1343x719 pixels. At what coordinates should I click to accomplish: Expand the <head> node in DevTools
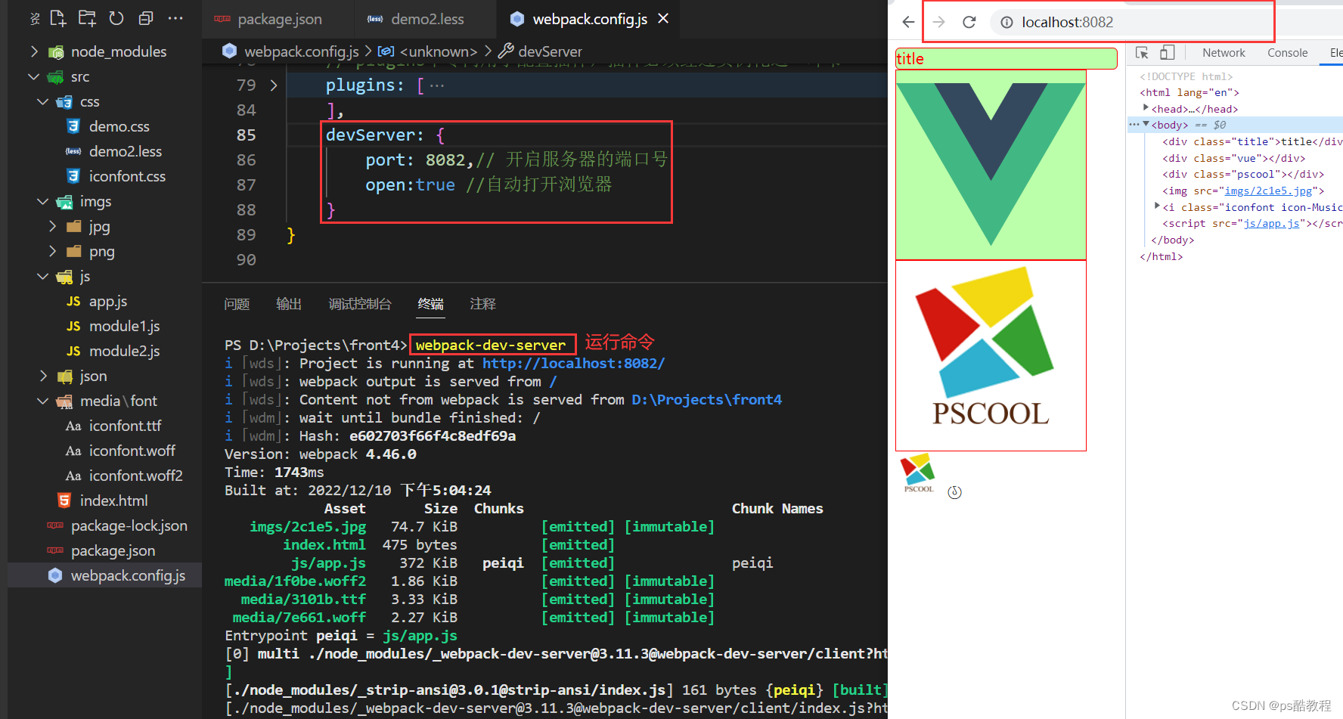click(1146, 108)
